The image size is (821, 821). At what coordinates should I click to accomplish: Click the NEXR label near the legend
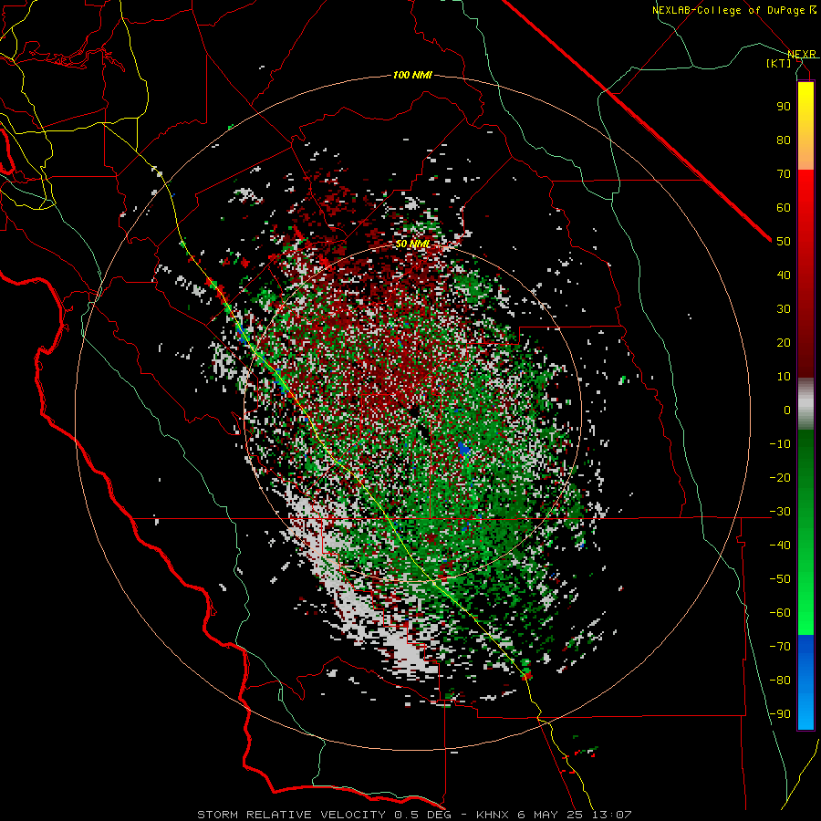click(x=802, y=55)
